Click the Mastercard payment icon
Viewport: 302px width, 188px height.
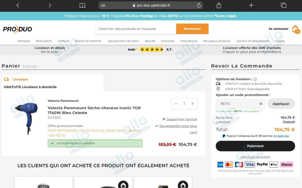click(229, 164)
